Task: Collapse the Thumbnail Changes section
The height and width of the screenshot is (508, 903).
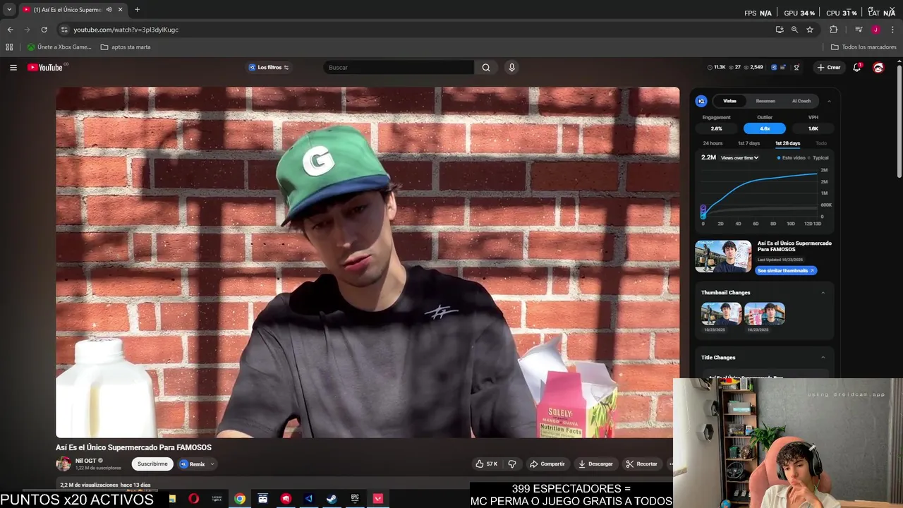Action: [823, 293]
